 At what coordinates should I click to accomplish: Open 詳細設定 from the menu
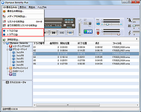(23, 40)
